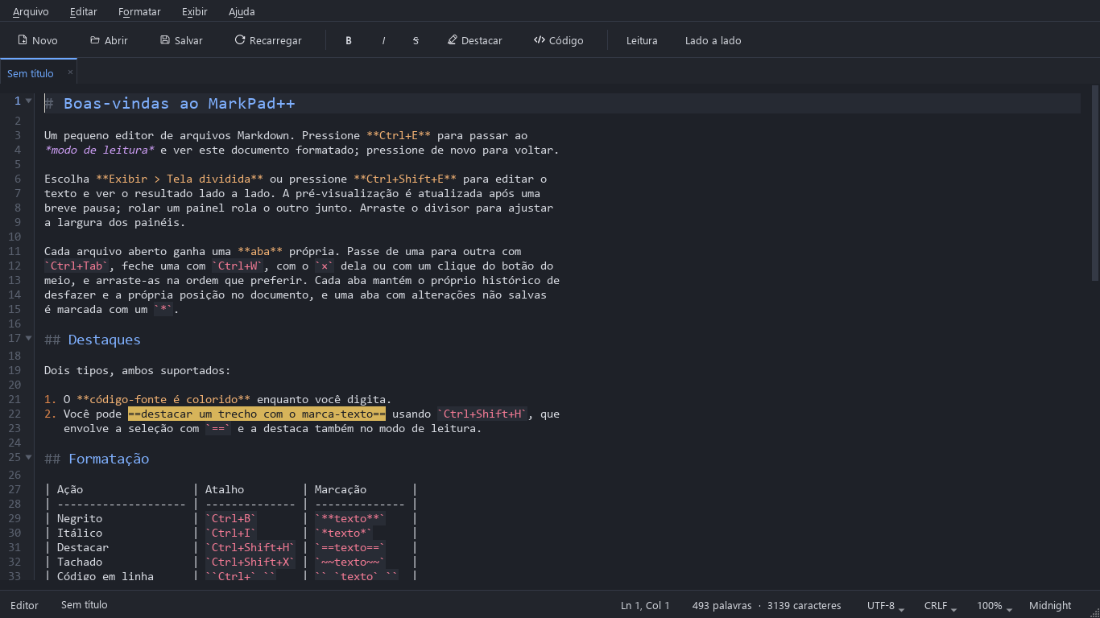Collapse the Formatação fold at line 25
The width and height of the screenshot is (1100, 618).
(29, 458)
